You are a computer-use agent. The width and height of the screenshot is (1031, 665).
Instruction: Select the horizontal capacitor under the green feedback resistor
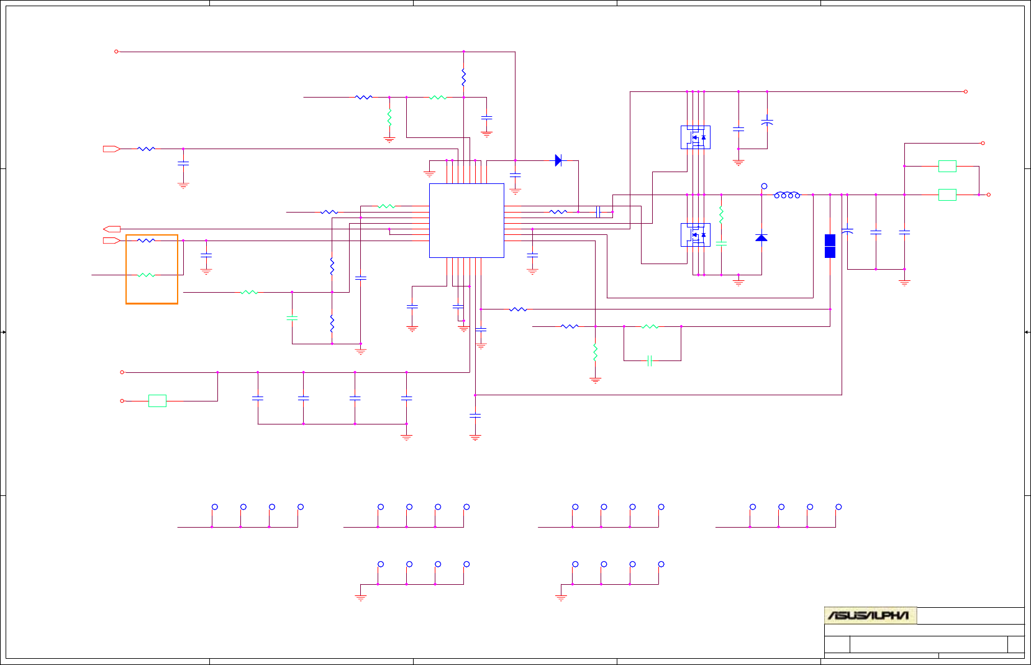click(650, 360)
